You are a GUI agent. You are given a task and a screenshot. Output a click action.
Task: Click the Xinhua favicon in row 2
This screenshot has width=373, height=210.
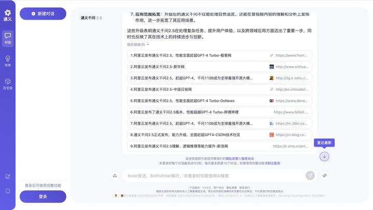(x=271, y=67)
